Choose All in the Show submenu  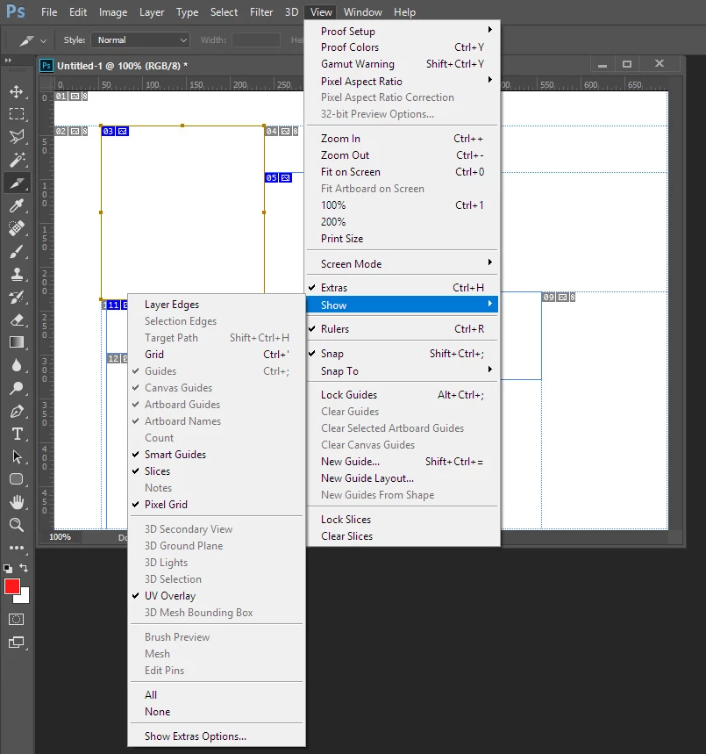(x=217, y=695)
